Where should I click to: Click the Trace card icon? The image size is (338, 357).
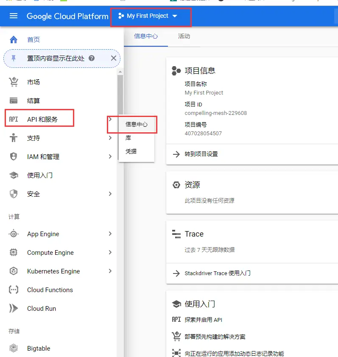coord(176,234)
